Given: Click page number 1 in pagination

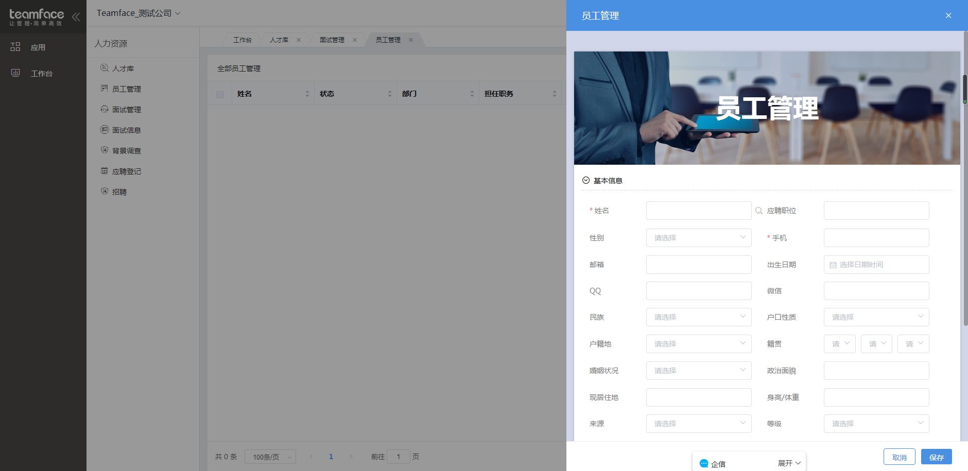Looking at the screenshot, I should point(331,457).
